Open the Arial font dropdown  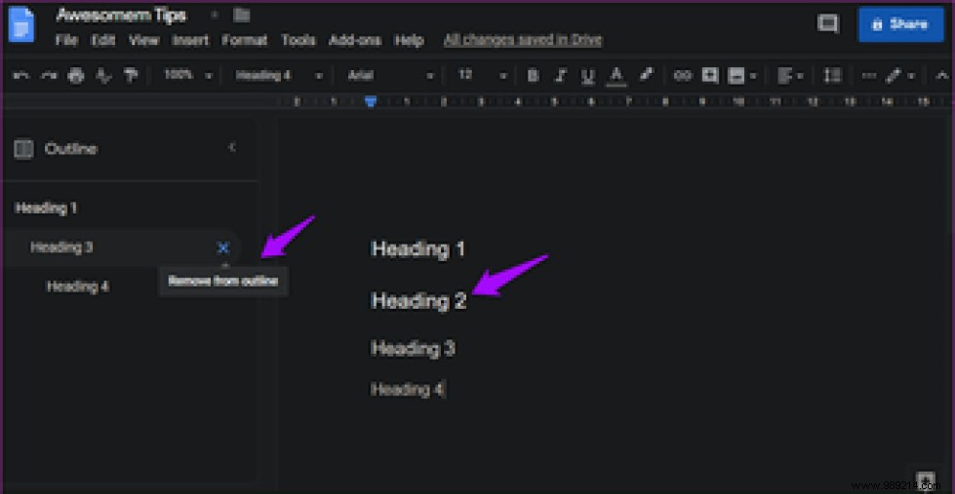(390, 76)
